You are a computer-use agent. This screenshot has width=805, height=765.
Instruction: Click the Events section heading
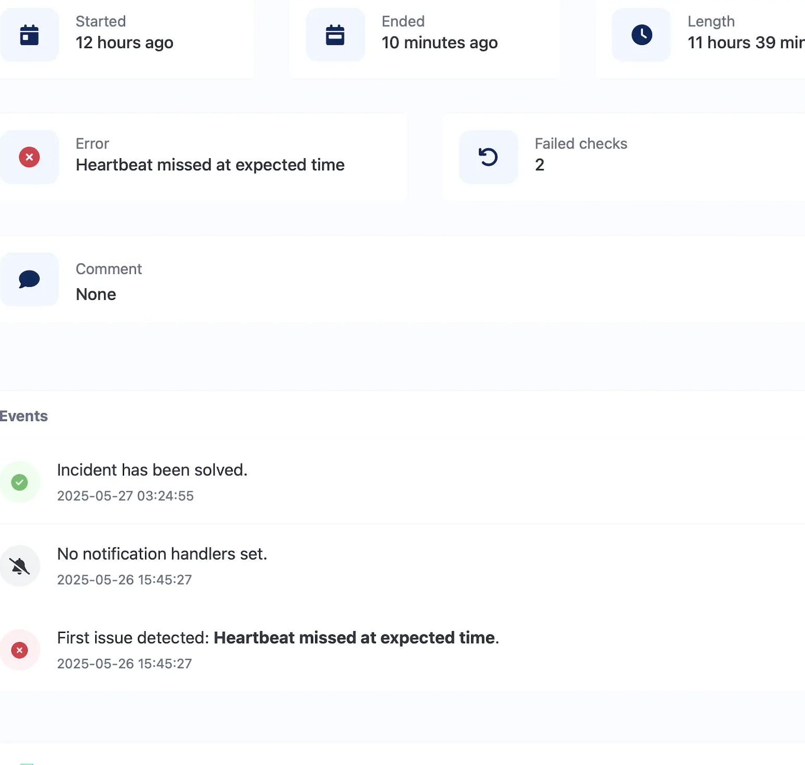pyautogui.click(x=24, y=416)
